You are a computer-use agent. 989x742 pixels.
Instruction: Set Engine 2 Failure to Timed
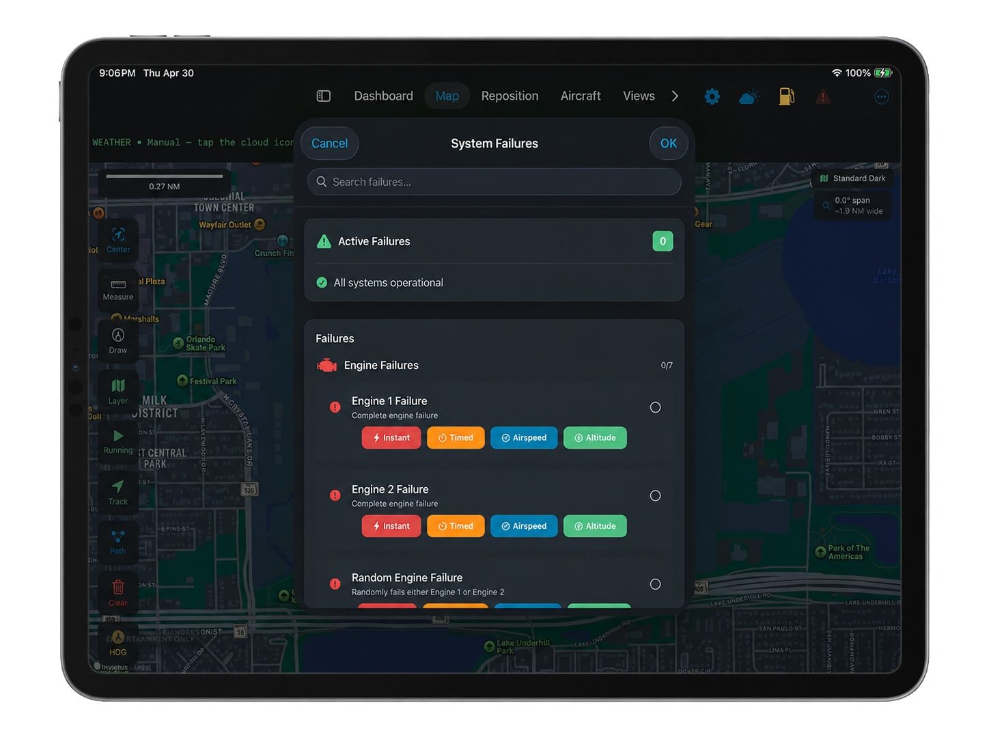(456, 526)
